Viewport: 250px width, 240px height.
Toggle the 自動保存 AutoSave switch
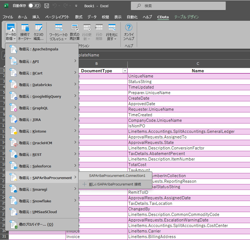pos(34,6)
